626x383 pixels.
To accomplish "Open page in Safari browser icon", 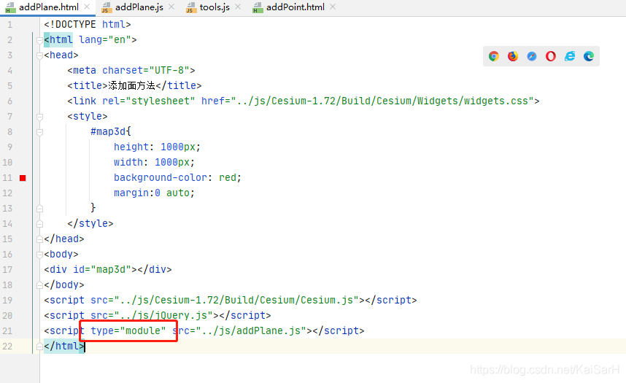I will [532, 56].
